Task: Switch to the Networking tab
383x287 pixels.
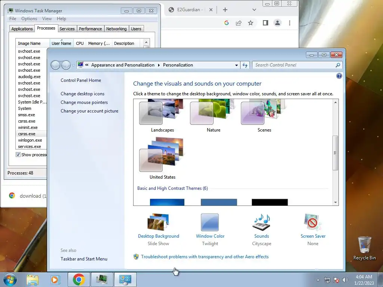Action: point(116,29)
